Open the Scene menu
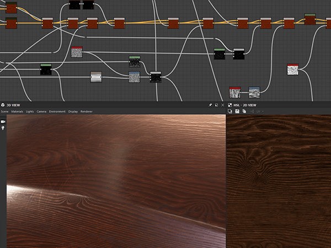This screenshot has height=248, width=331. (4, 111)
